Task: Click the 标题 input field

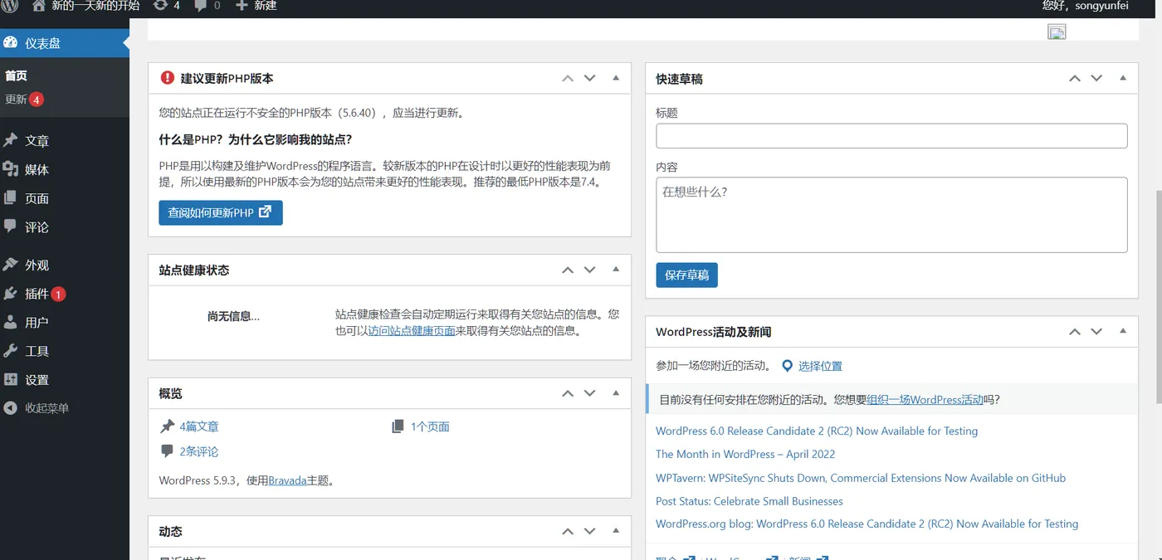Action: 891,136
